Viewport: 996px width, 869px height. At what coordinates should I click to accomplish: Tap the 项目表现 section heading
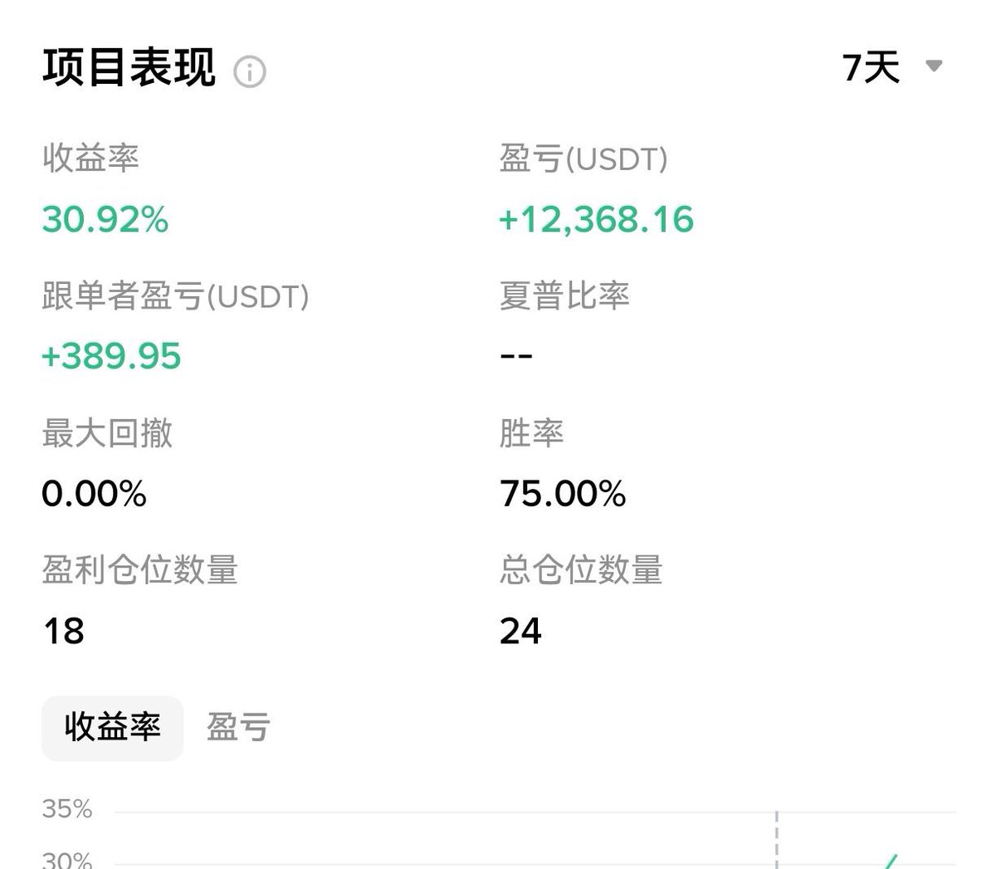pyautogui.click(x=129, y=67)
